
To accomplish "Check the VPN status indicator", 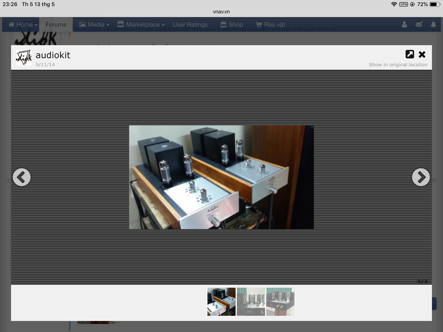I will [x=403, y=4].
